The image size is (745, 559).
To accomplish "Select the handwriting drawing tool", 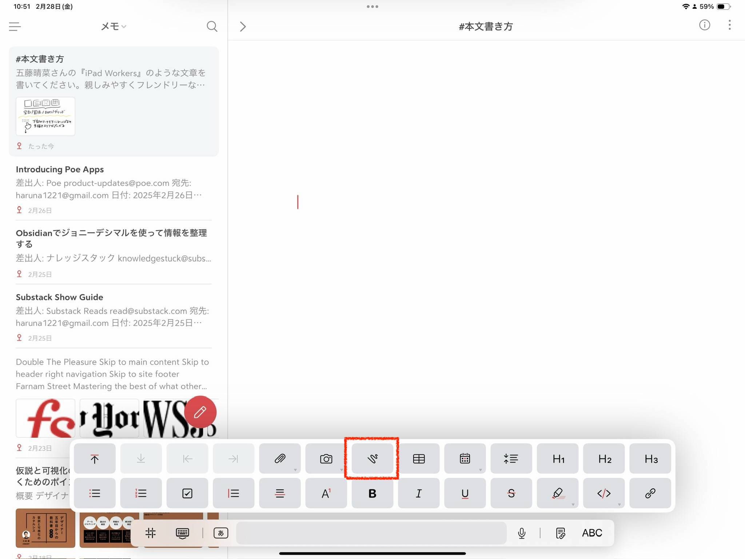I will point(372,459).
